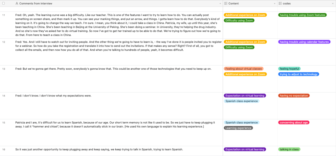Open the Comments from interview column dropdown arrow
The height and width of the screenshot is (156, 336).
[220, 4]
